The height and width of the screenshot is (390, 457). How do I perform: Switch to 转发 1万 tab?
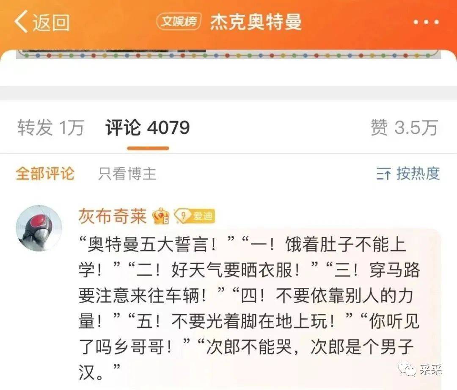point(51,127)
